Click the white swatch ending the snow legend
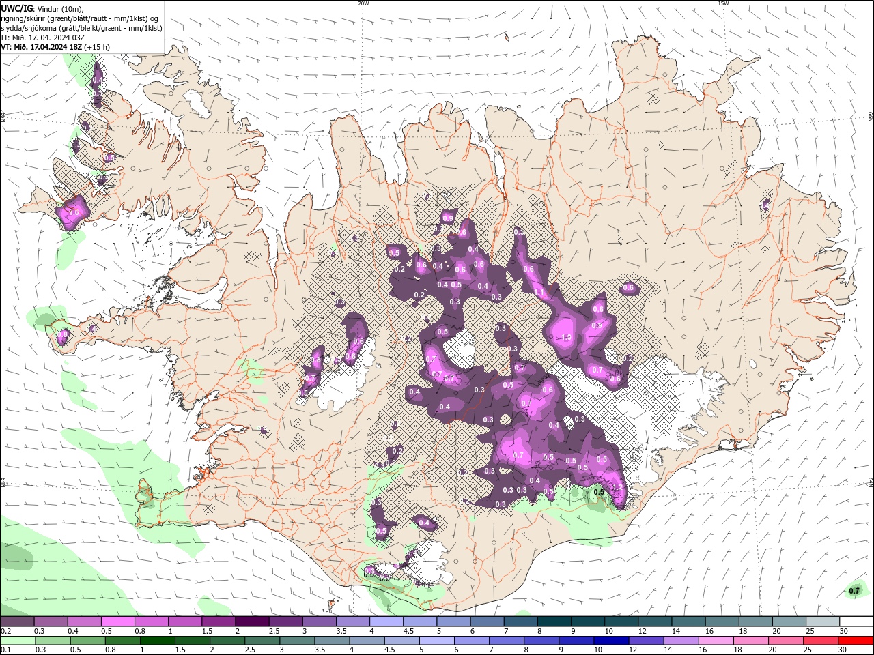The height and width of the screenshot is (655, 874). (x=856, y=622)
